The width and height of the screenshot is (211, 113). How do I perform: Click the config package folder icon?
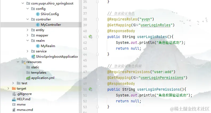pyautogui.click(x=33, y=9)
